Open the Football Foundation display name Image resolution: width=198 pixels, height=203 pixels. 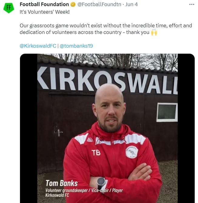[x=44, y=5]
